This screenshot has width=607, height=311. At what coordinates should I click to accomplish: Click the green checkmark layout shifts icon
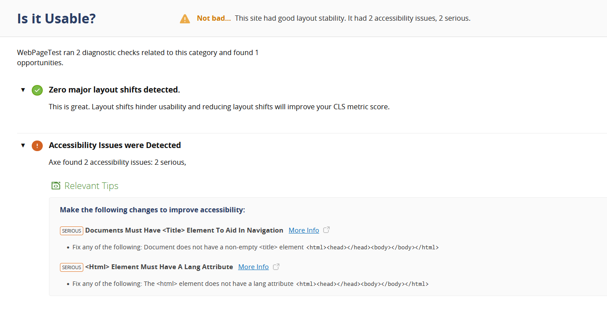click(x=37, y=90)
